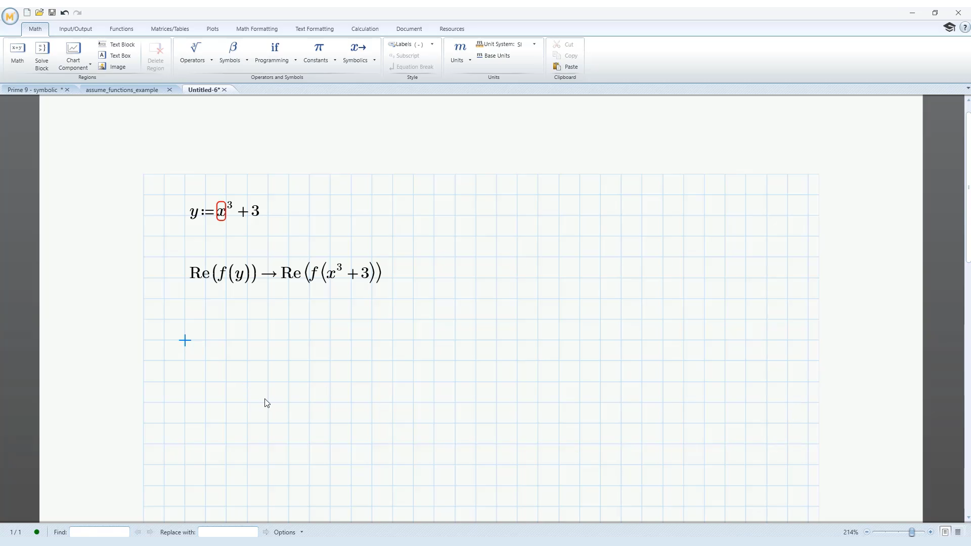Expand the Symbols dropdown arrow
Screen dimensions: 971x546
pyautogui.click(x=247, y=60)
